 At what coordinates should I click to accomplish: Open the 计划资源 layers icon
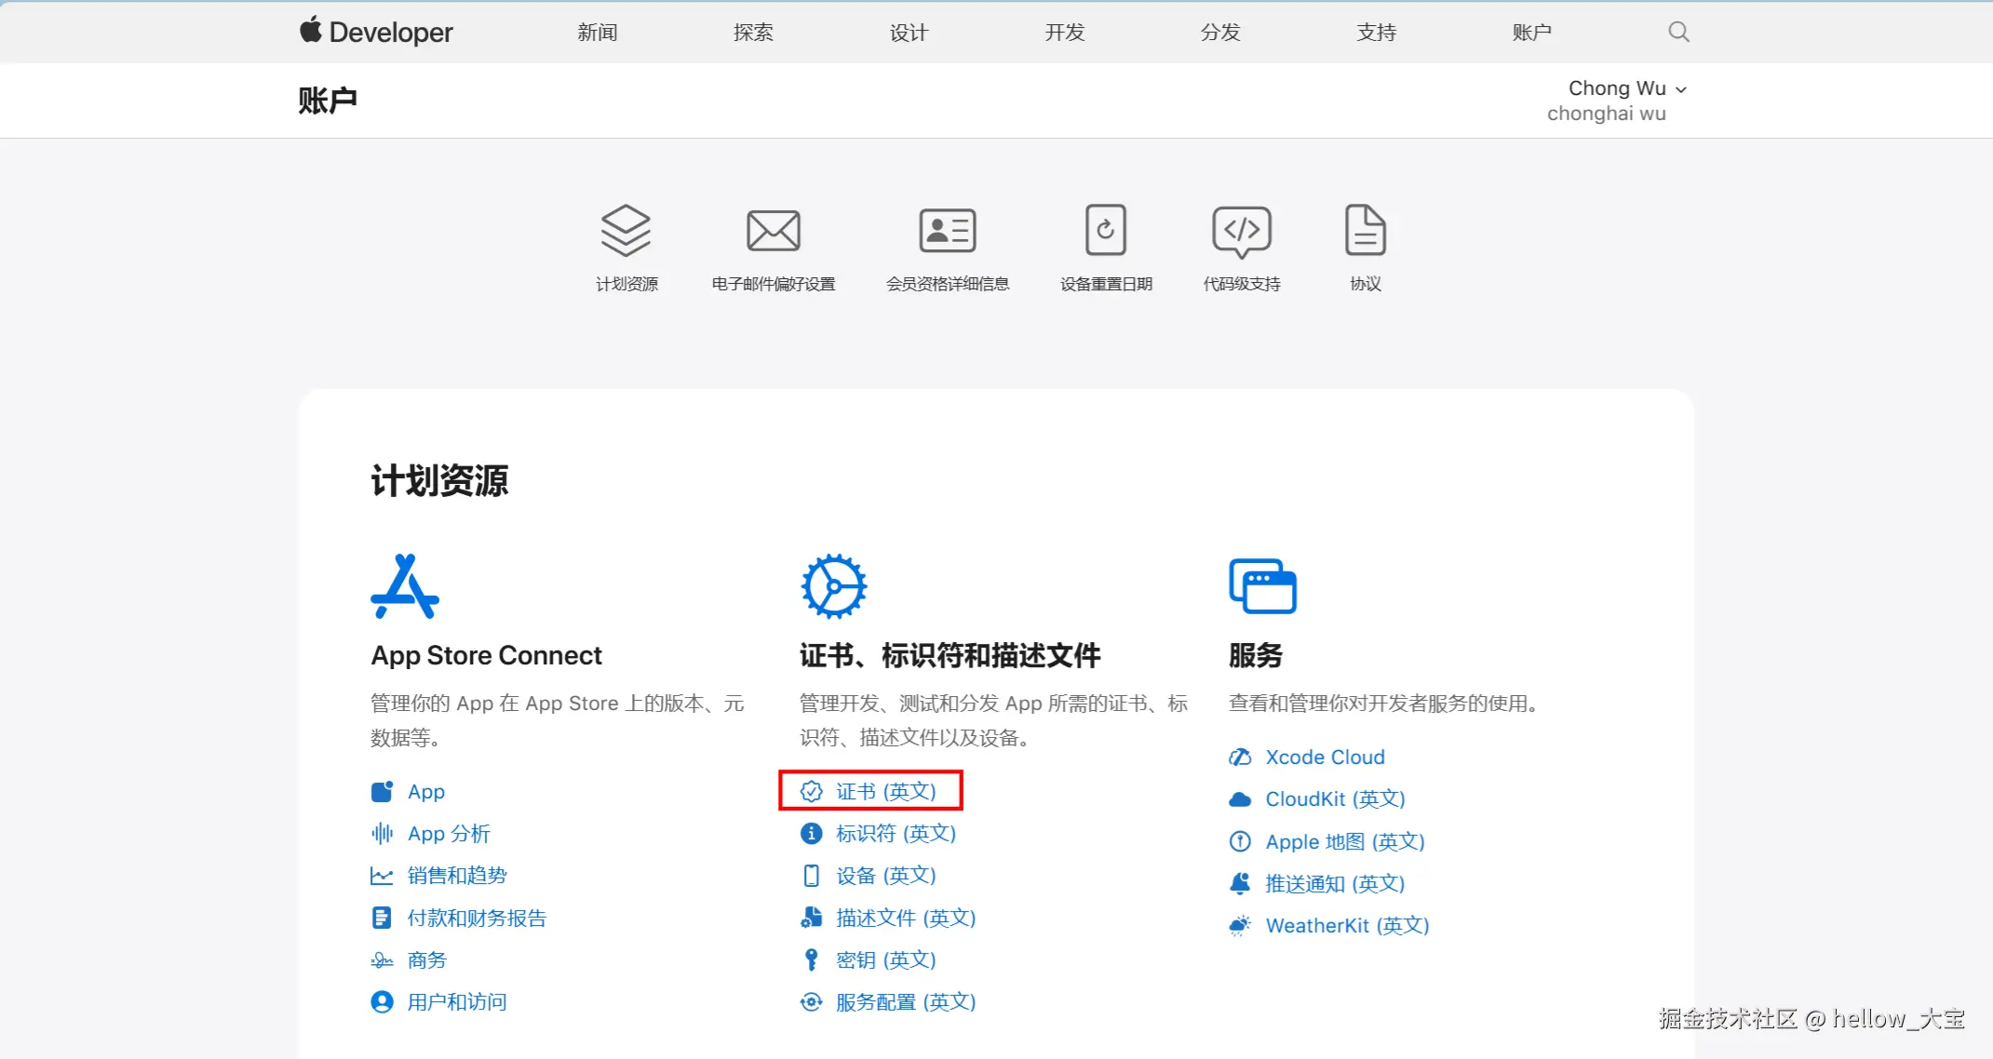(626, 231)
